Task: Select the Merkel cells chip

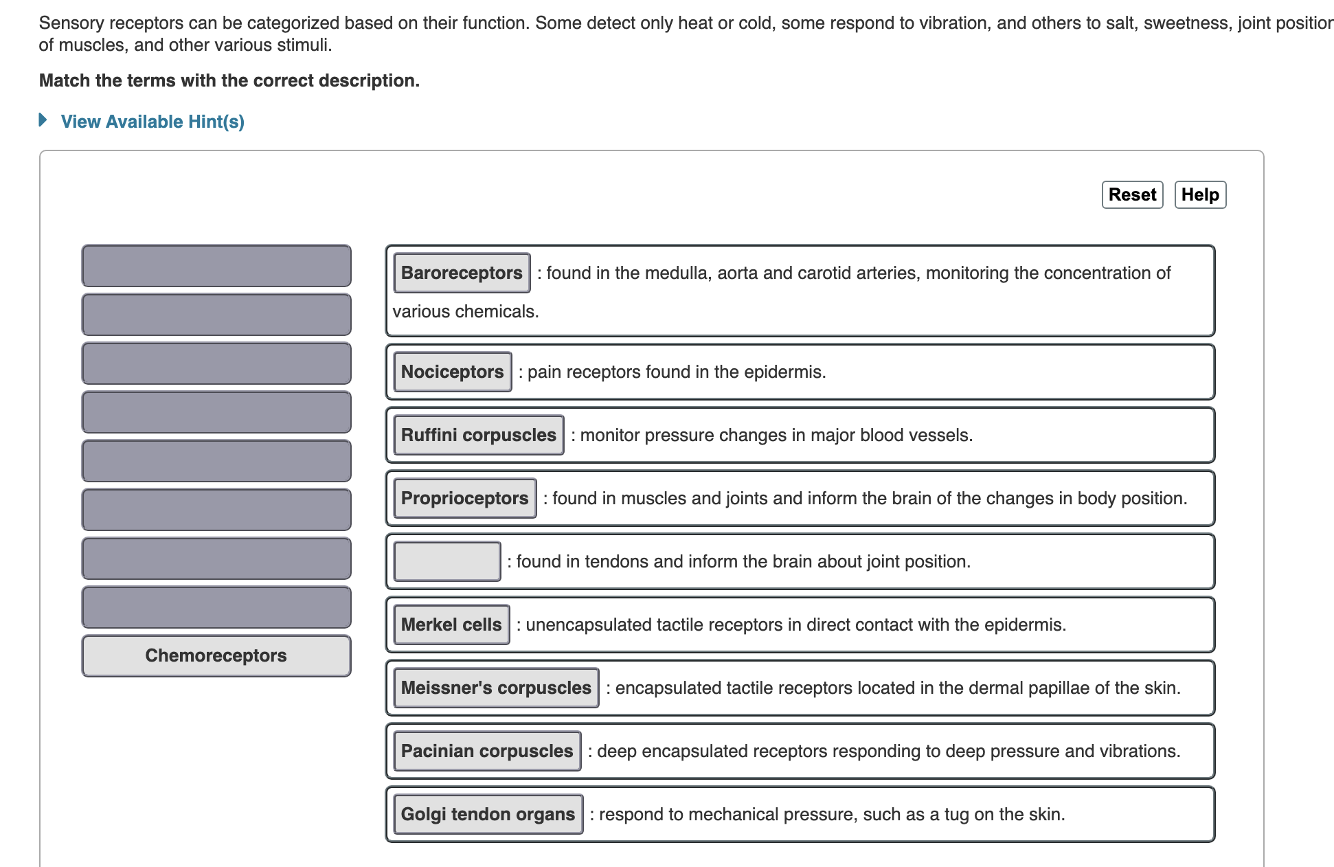Action: [450, 624]
